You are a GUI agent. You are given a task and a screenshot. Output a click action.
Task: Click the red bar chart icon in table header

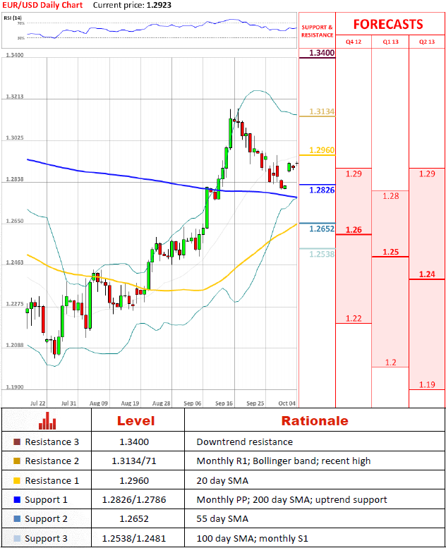point(48,421)
